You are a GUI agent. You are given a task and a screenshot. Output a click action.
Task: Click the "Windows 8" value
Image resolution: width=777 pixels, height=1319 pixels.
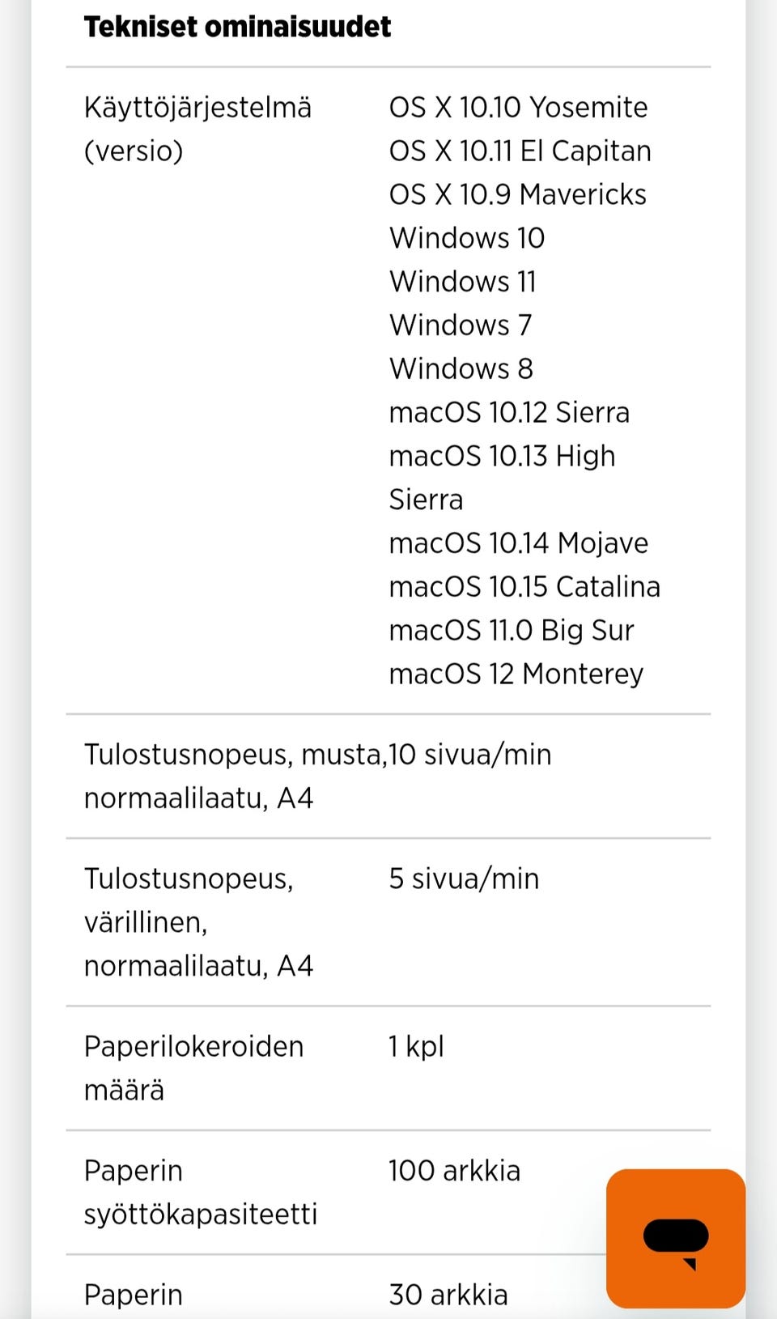(461, 369)
